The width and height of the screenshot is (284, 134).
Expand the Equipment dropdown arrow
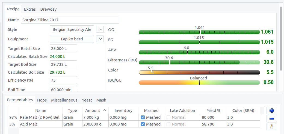click(x=100, y=39)
